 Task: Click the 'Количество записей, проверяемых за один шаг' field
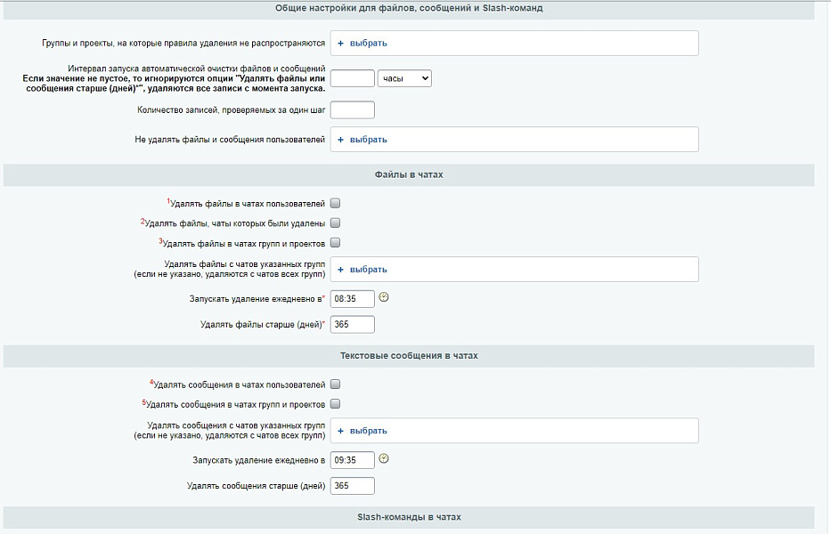tap(352, 110)
